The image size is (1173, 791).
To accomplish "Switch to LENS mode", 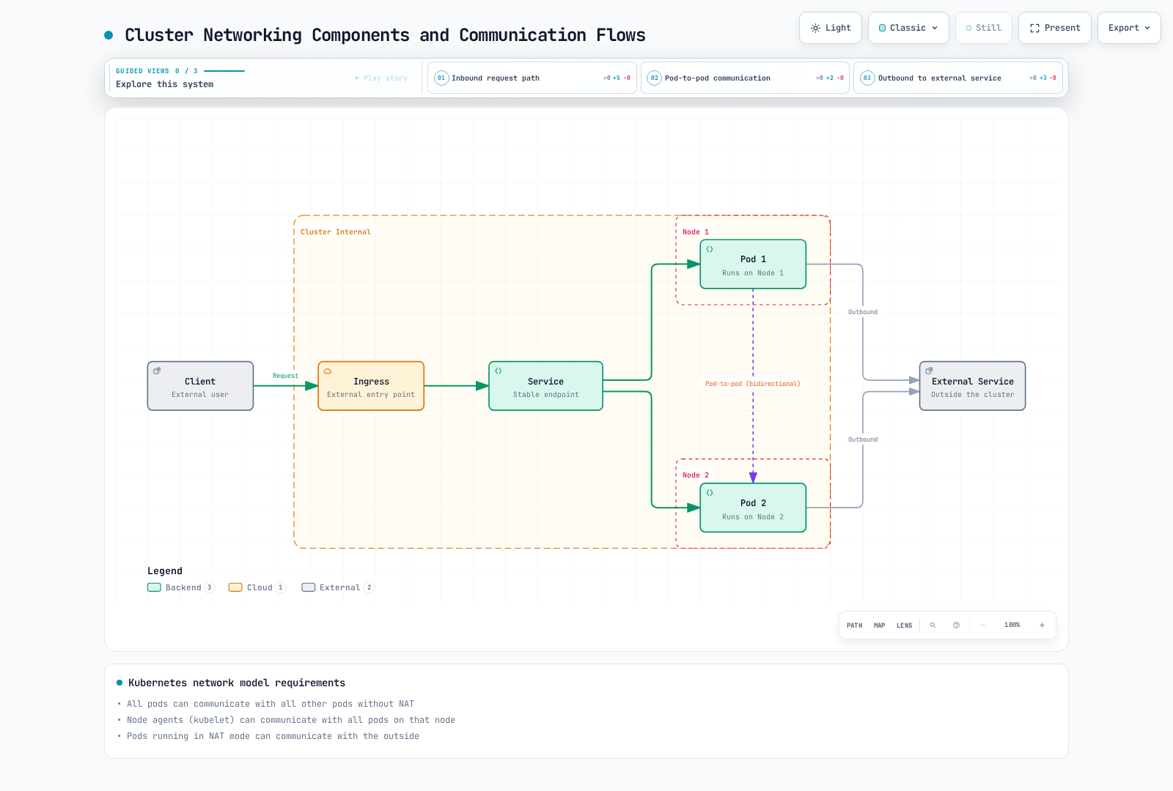I will click(904, 625).
